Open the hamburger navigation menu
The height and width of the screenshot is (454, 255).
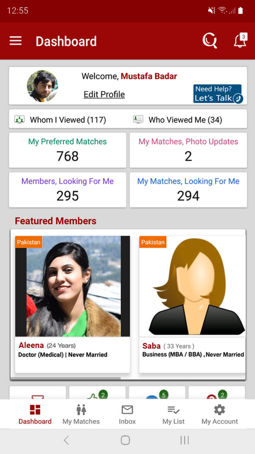16,41
